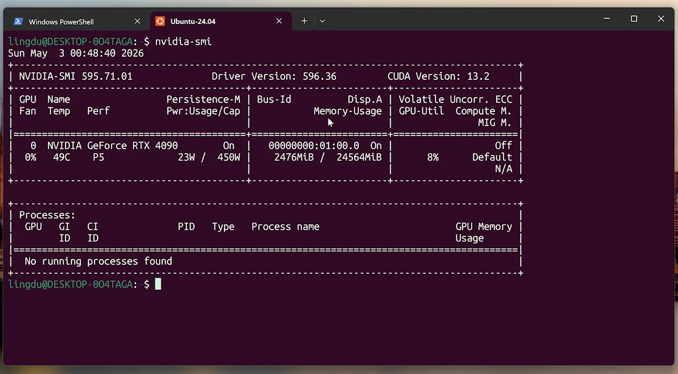Click the PID column header
The height and width of the screenshot is (374, 678).
(187, 226)
